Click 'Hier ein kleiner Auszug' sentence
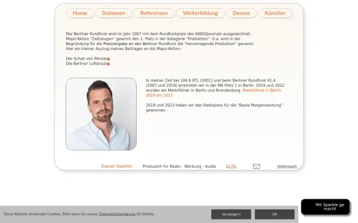 pyautogui.click(x=124, y=49)
